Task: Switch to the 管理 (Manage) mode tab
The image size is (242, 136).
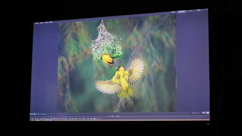Action: pos(173,12)
